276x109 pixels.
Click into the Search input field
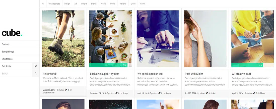pyautogui.click(x=16, y=73)
